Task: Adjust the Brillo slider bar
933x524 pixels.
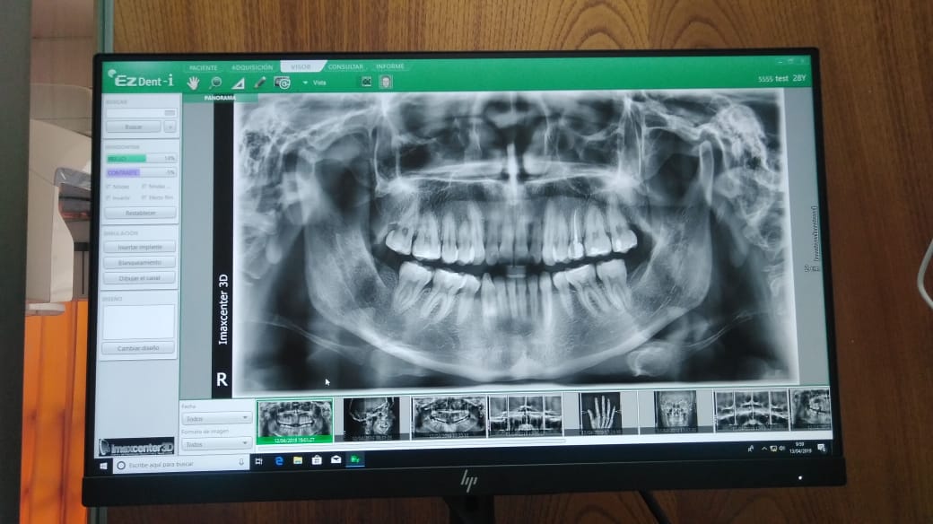Action: pyautogui.click(x=140, y=158)
